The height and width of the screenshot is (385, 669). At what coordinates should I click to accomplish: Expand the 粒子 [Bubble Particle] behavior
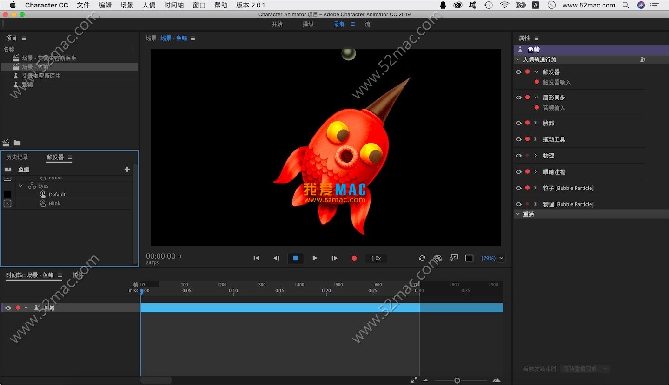pyautogui.click(x=536, y=188)
